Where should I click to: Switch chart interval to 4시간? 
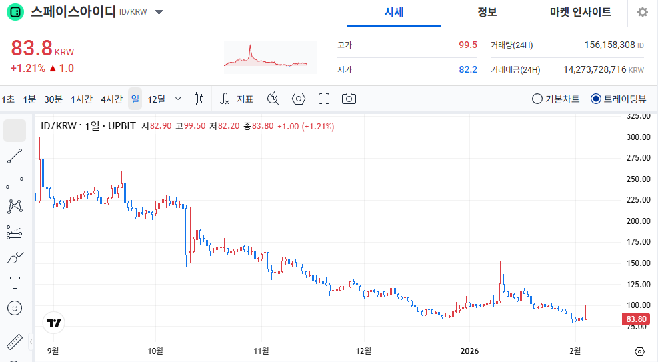click(111, 99)
